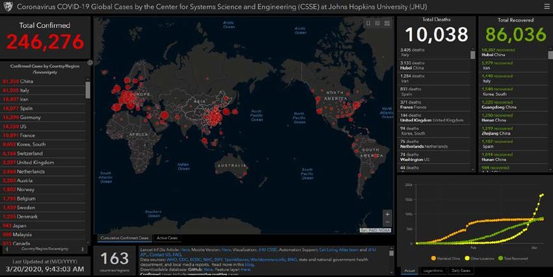This screenshot has height=277, width=553.
Task: Expand the confirmed cases panel icon
Action: (x=90, y=62)
